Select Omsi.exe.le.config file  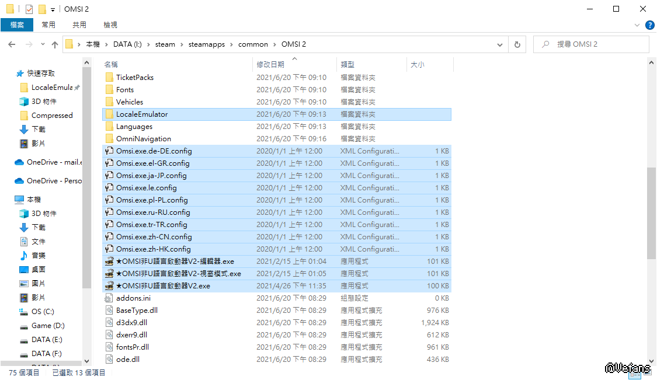pyautogui.click(x=277, y=188)
